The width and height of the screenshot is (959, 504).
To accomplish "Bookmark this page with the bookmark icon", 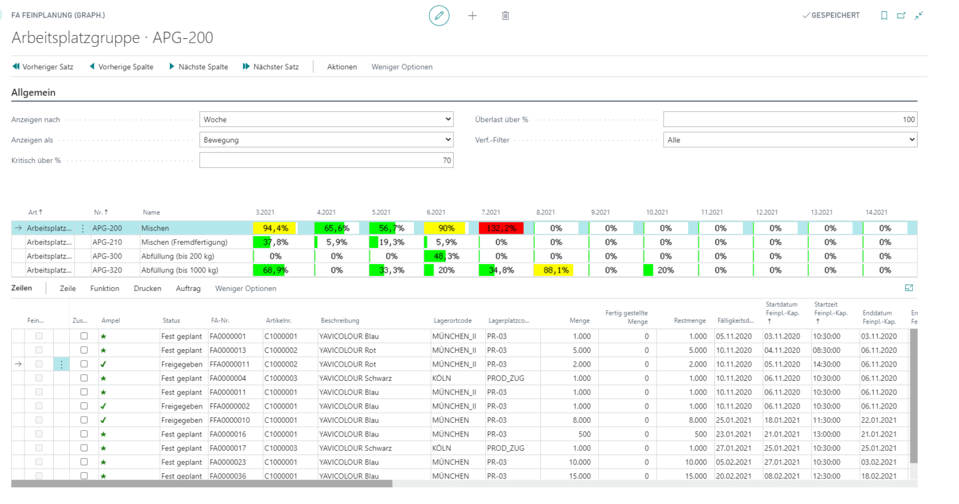I will [x=884, y=15].
